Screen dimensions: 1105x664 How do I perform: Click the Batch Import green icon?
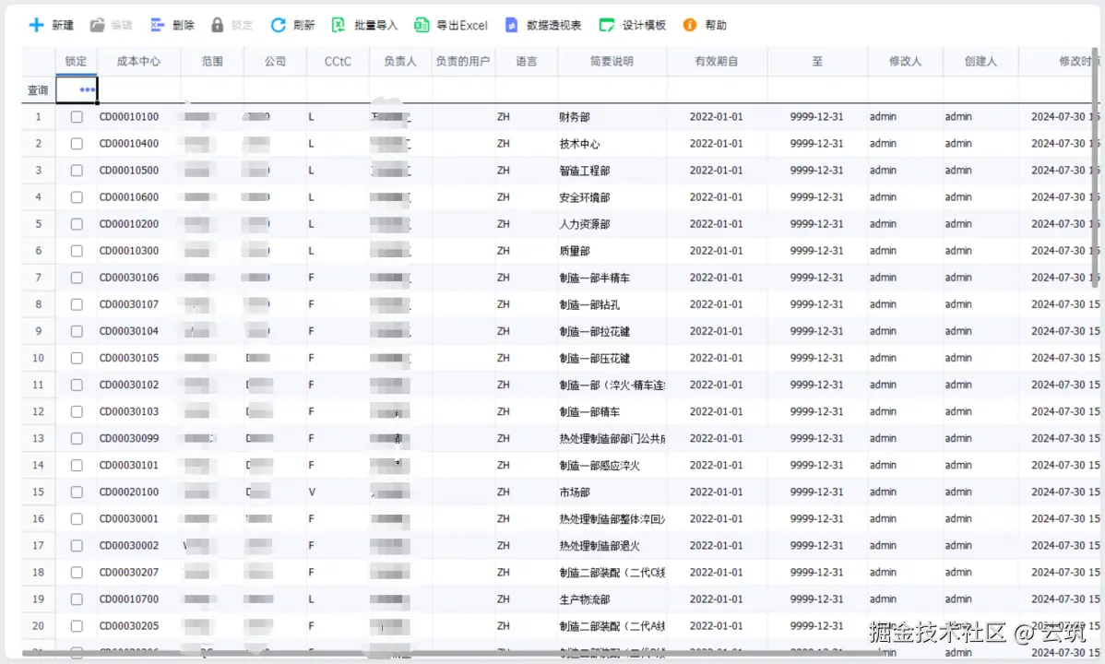[339, 26]
